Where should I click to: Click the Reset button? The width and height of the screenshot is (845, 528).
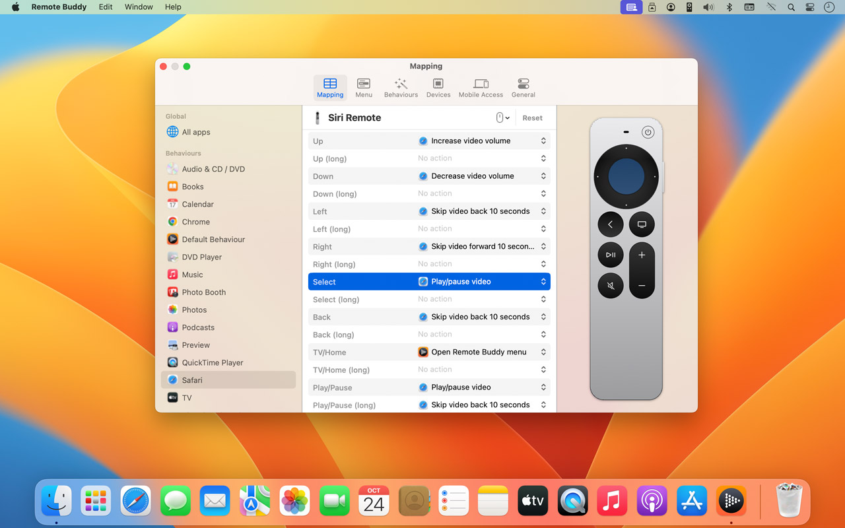pos(532,118)
